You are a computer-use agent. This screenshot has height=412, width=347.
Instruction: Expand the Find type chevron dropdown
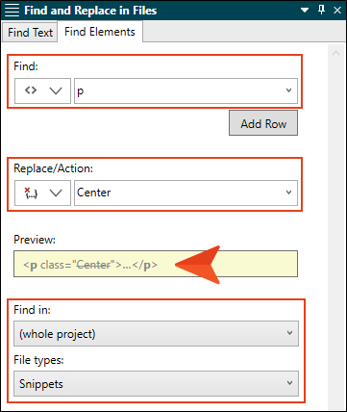(56, 91)
